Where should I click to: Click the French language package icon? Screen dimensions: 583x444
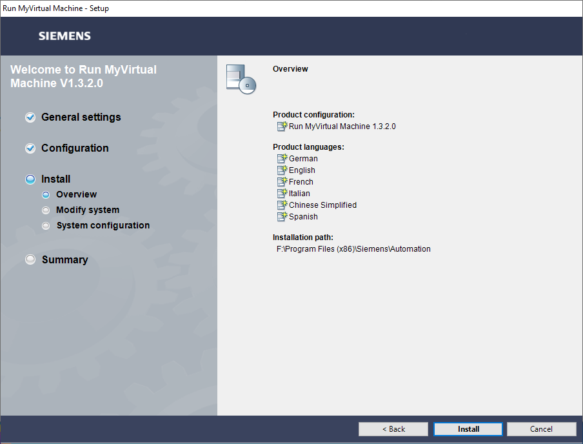[x=282, y=182]
